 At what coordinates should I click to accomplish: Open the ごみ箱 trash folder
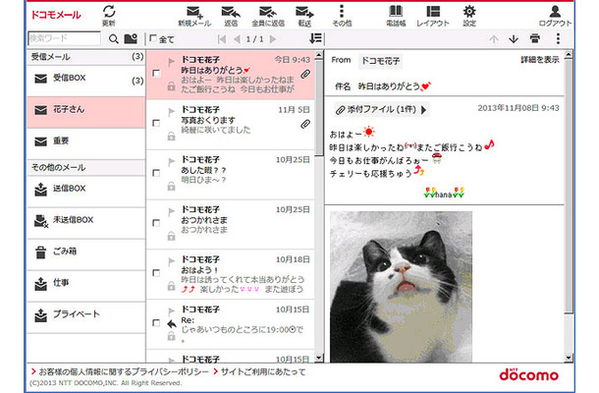coord(86,253)
